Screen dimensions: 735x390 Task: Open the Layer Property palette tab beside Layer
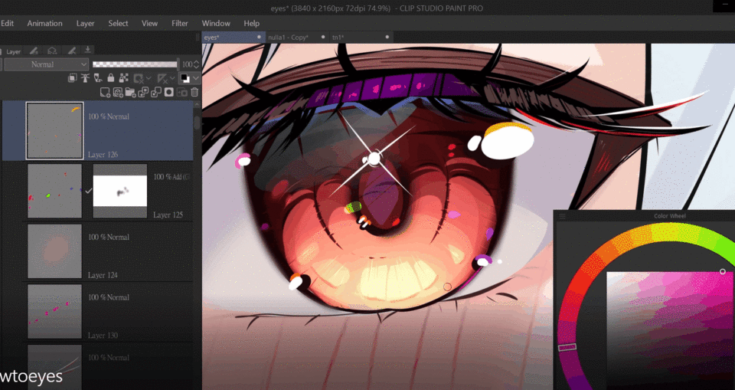pos(33,51)
